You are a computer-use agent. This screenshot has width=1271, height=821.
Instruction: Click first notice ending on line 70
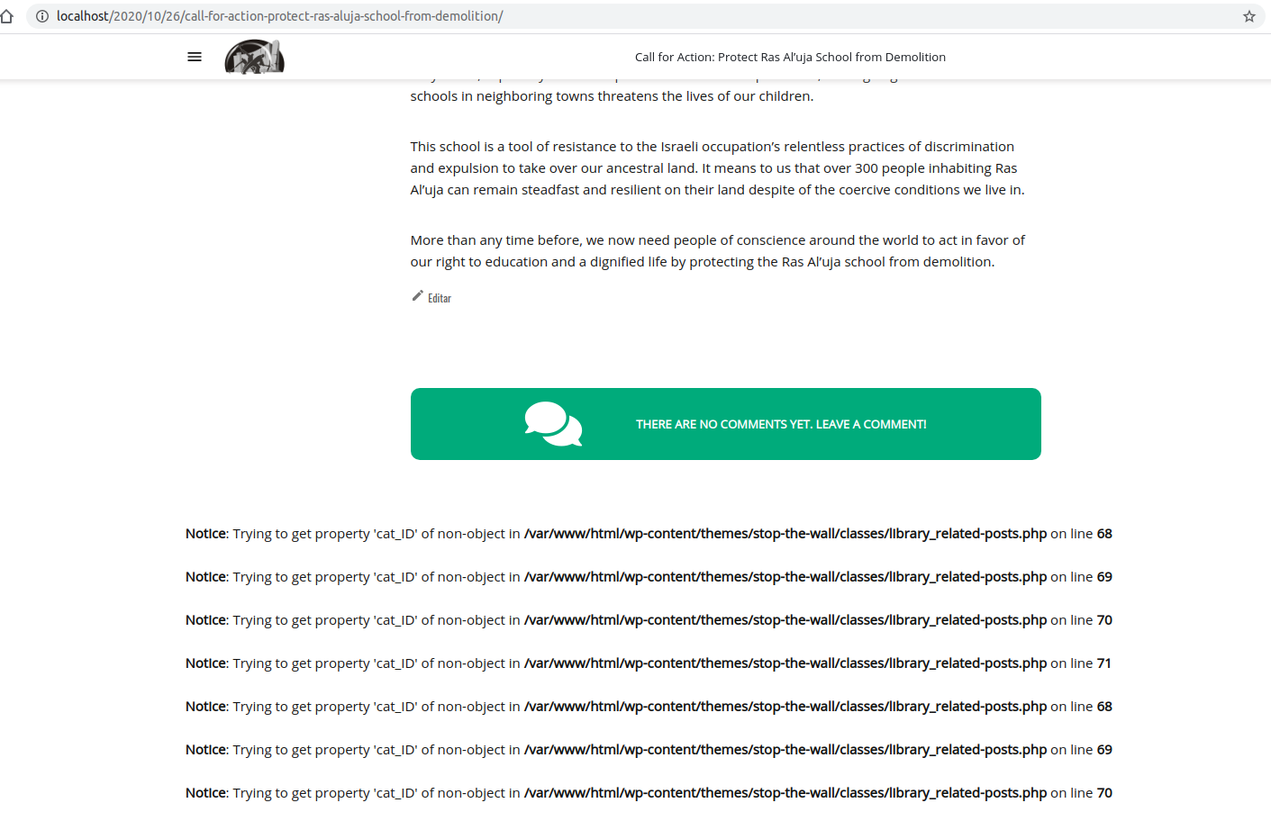click(649, 620)
